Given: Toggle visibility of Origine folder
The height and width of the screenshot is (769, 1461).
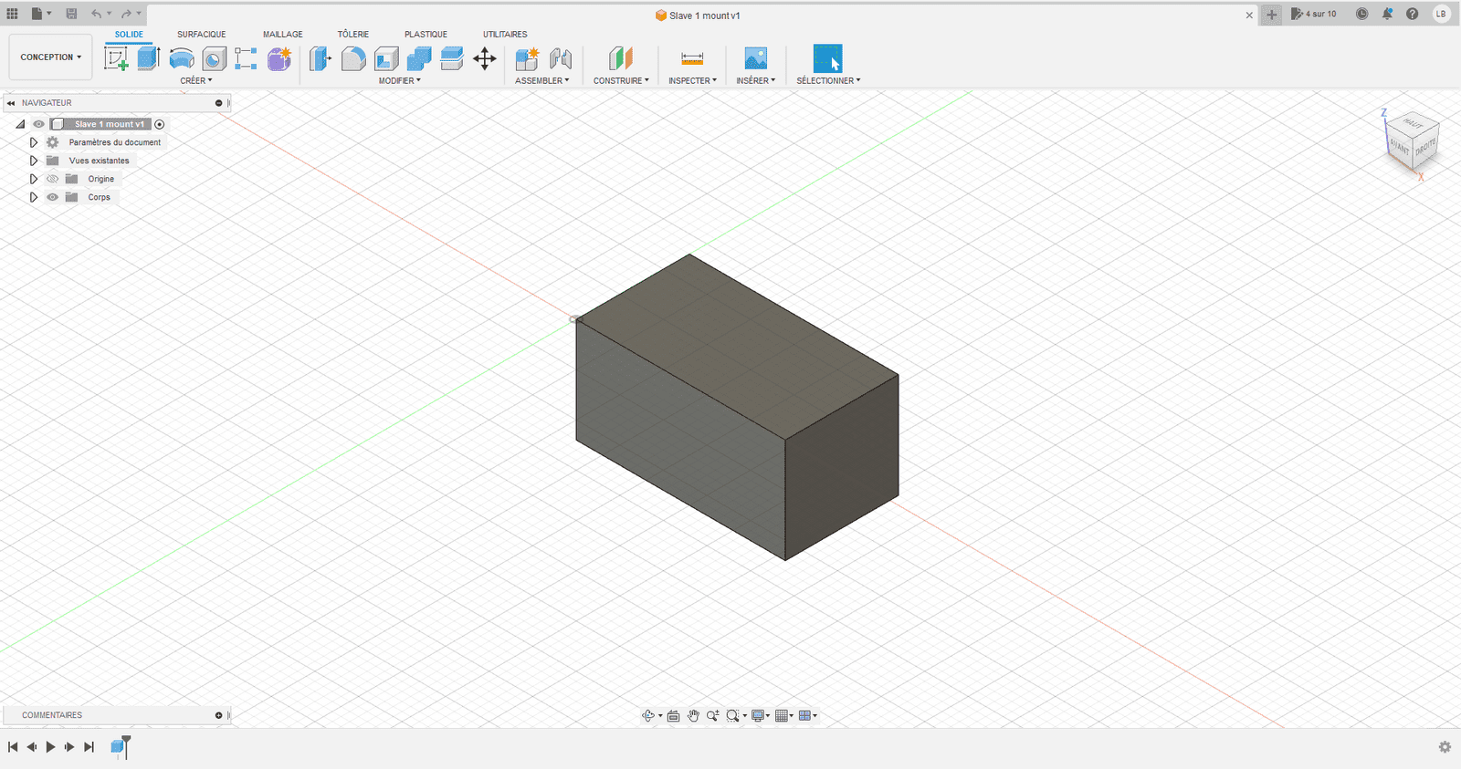Looking at the screenshot, I should (52, 179).
